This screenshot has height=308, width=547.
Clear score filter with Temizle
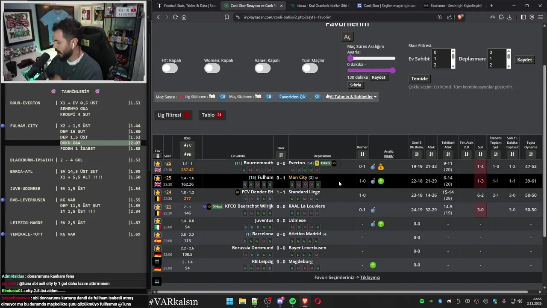click(419, 79)
